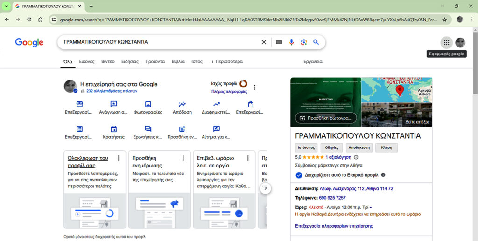Image resolution: width=478 pixels, height=241 pixels.
Task: Open Πλήρεις πληροφορίες link
Action: 229,92
